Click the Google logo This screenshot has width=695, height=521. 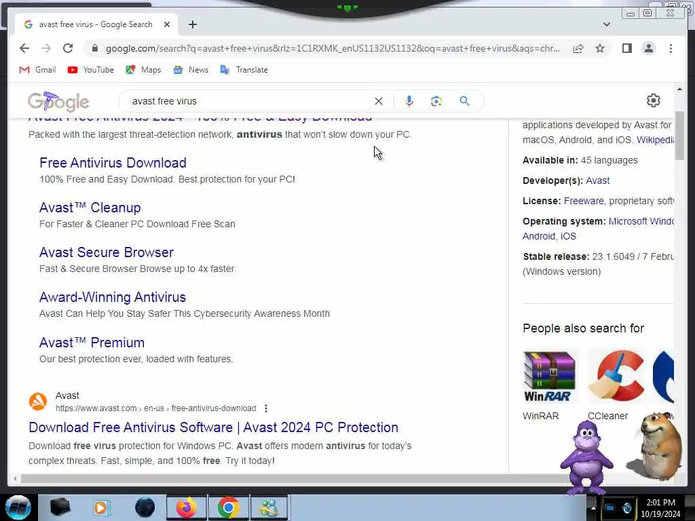[x=58, y=102]
